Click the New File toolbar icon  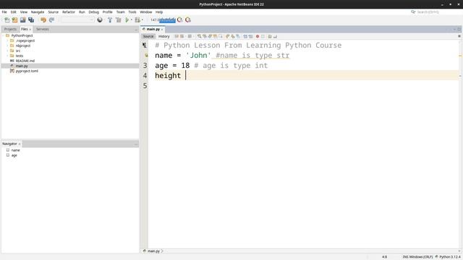pos(7,20)
